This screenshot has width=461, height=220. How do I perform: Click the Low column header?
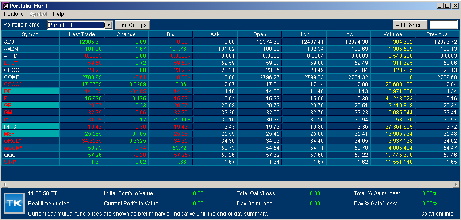pos(348,34)
